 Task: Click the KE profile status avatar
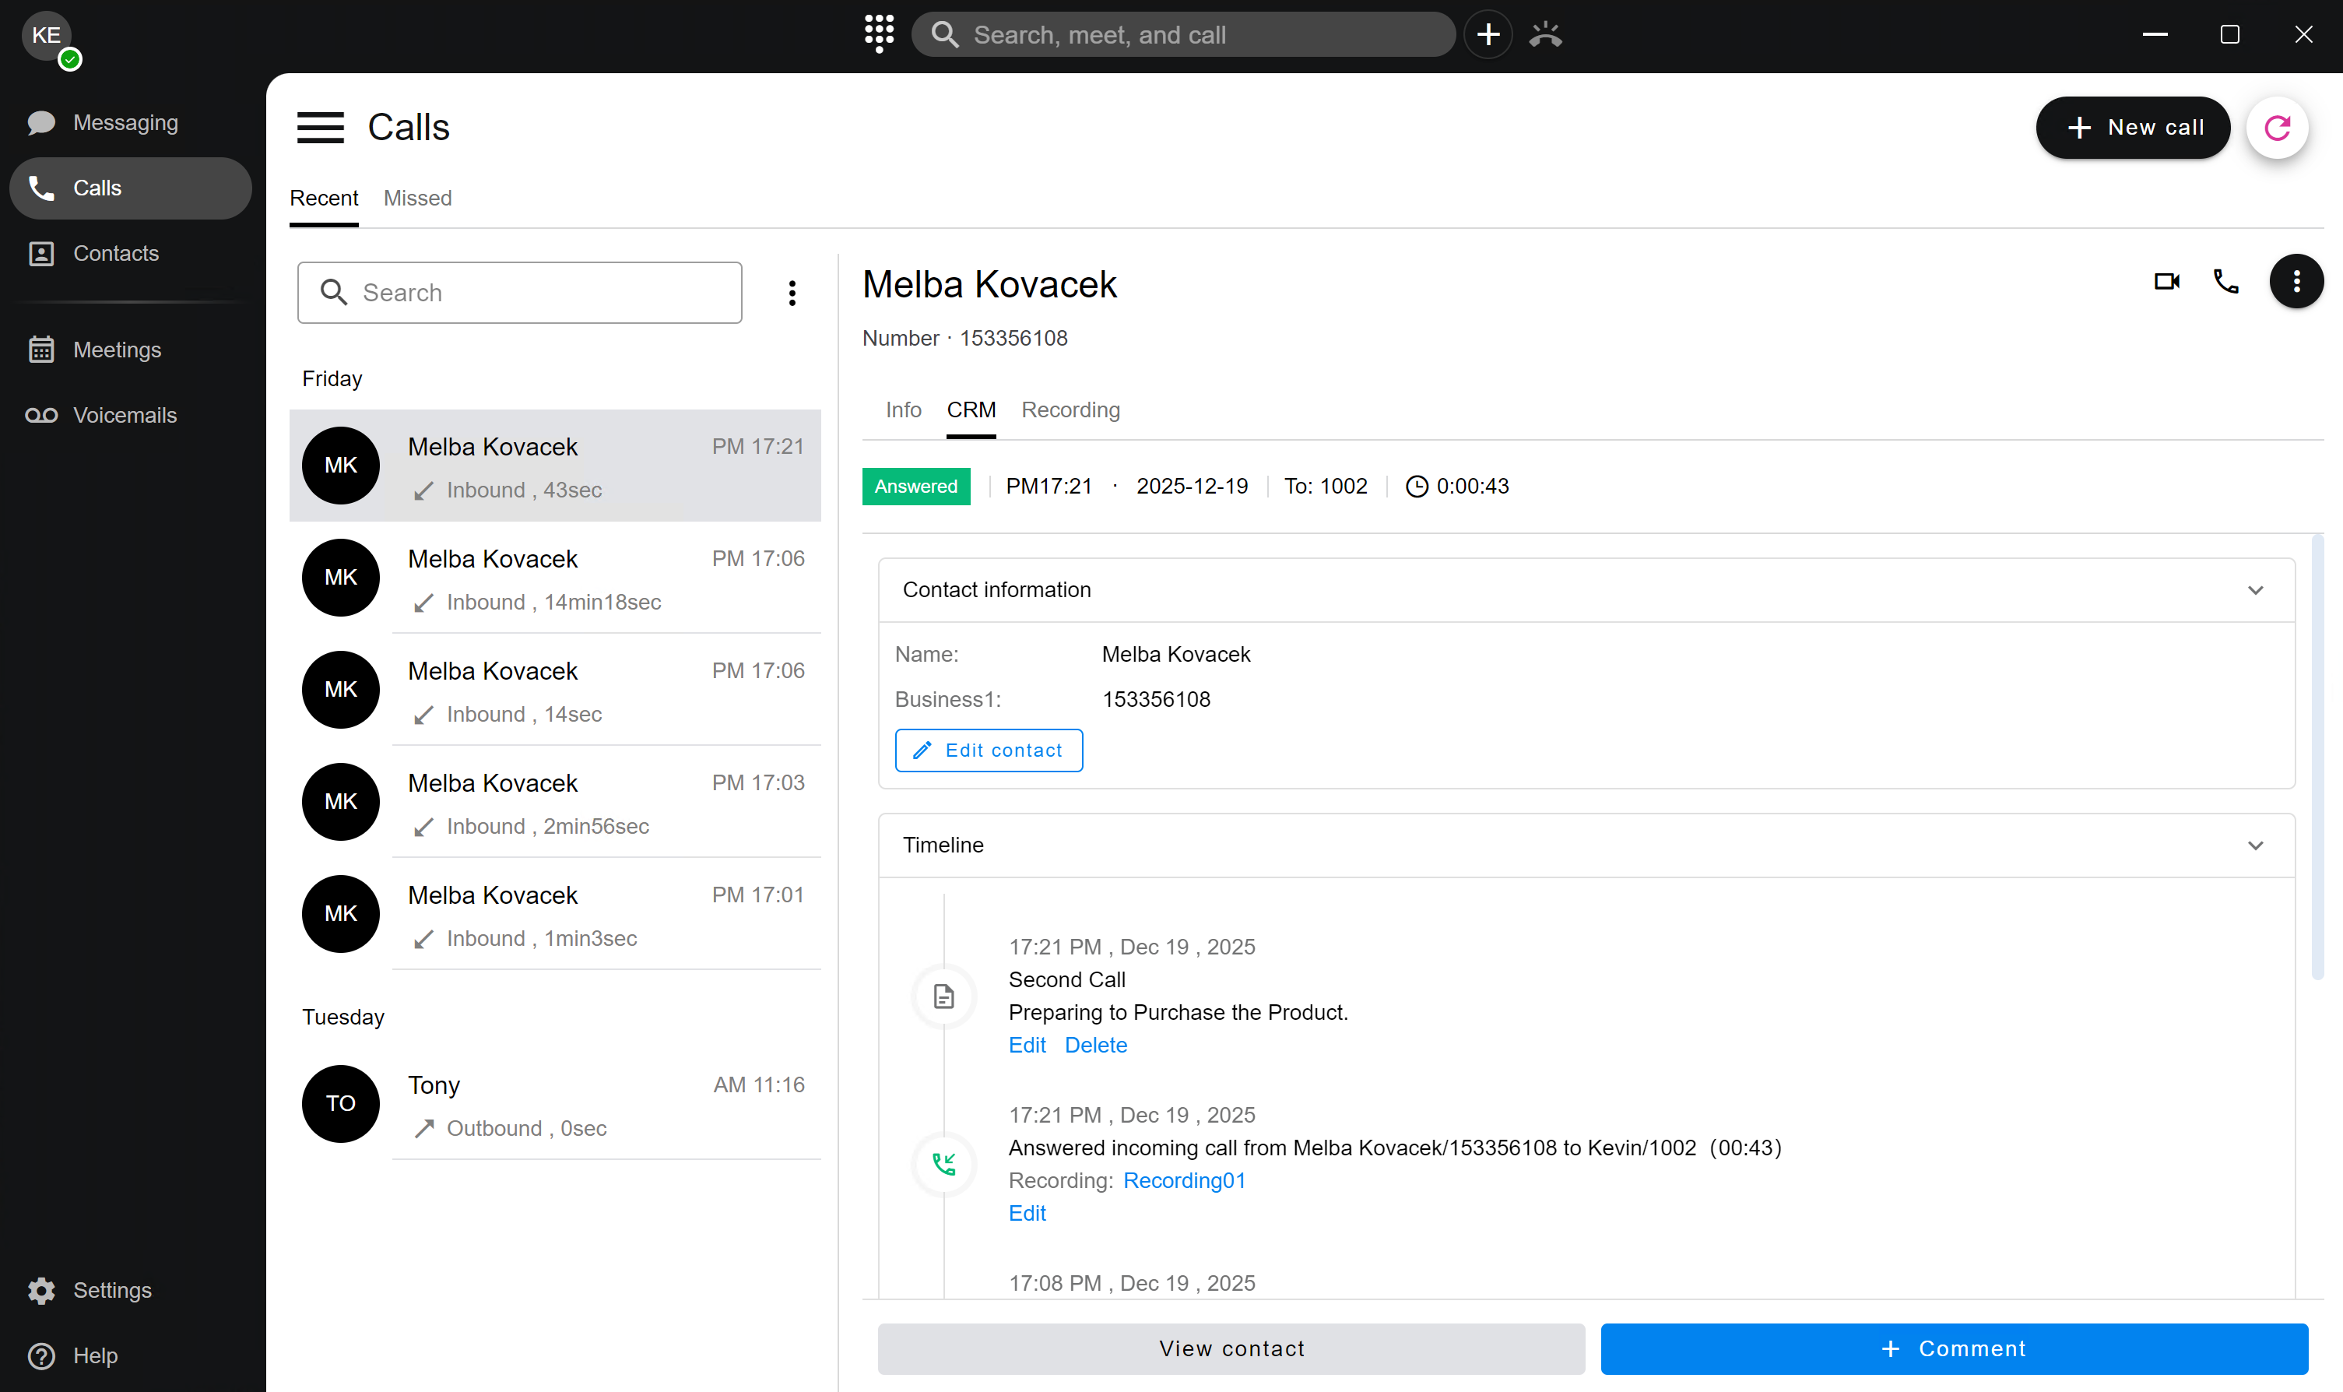pos(47,37)
